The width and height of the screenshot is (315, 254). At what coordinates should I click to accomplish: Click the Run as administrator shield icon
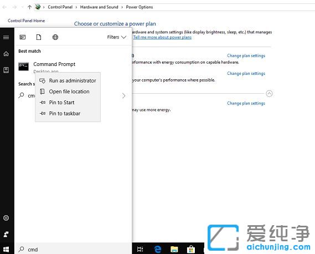(43, 81)
